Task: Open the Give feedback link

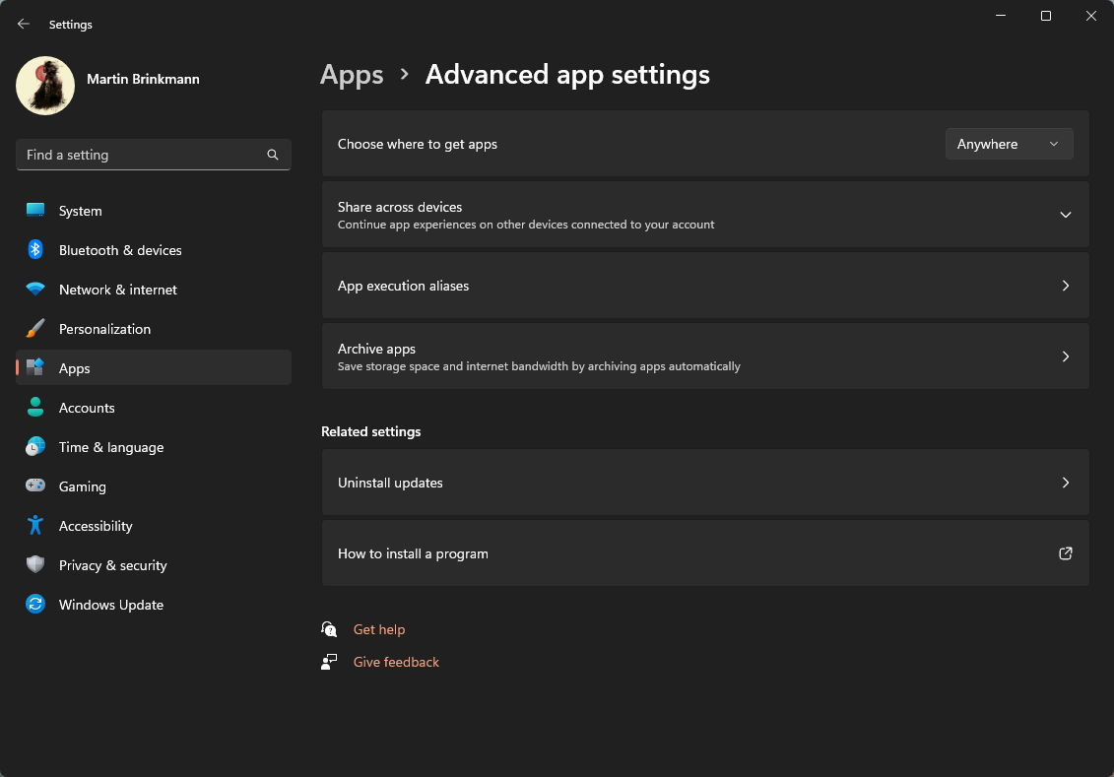Action: click(x=396, y=662)
